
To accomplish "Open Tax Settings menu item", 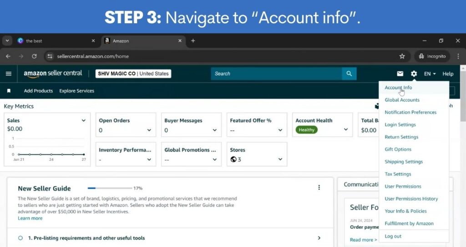I will (x=398, y=174).
